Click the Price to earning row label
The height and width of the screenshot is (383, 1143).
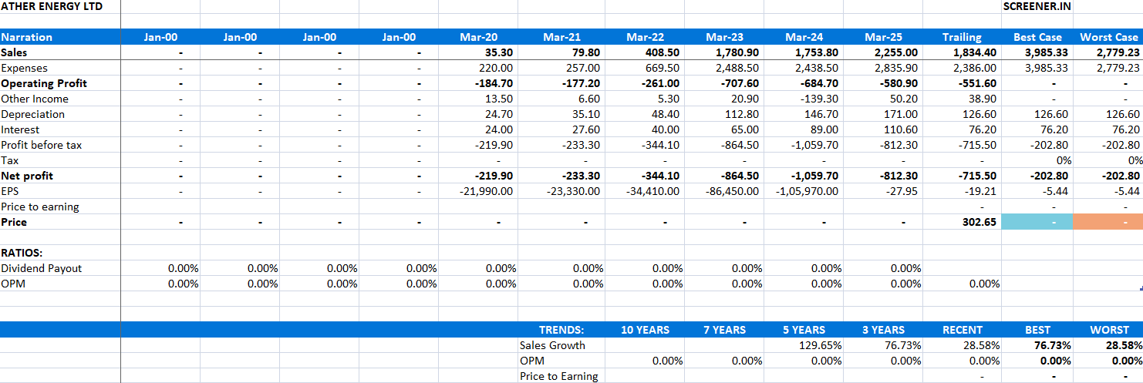40,207
